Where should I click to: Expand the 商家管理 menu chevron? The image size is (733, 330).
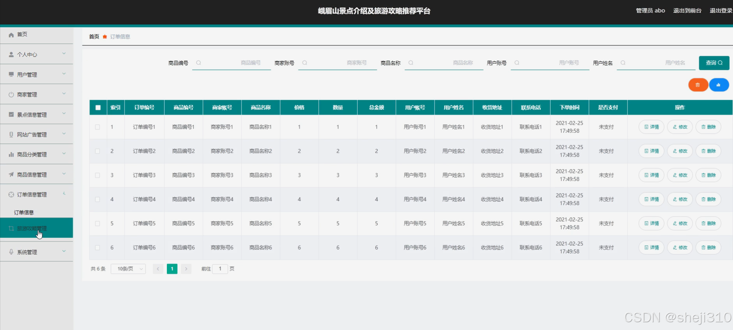tap(64, 94)
